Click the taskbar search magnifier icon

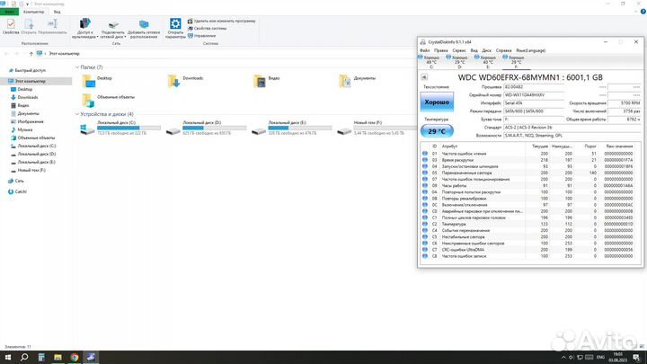24,358
